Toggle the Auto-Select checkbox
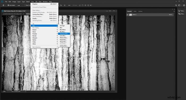This screenshot has width=186, height=100. click(8, 5)
